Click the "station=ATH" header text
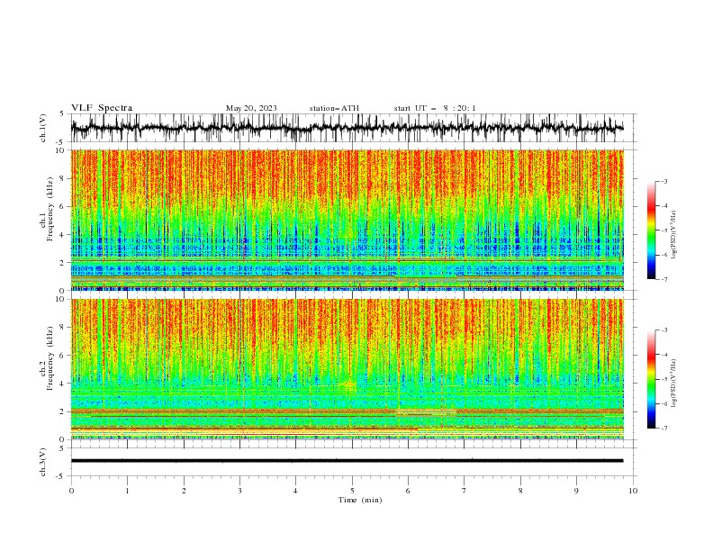Screen dimensions: 713x551 [x=334, y=108]
